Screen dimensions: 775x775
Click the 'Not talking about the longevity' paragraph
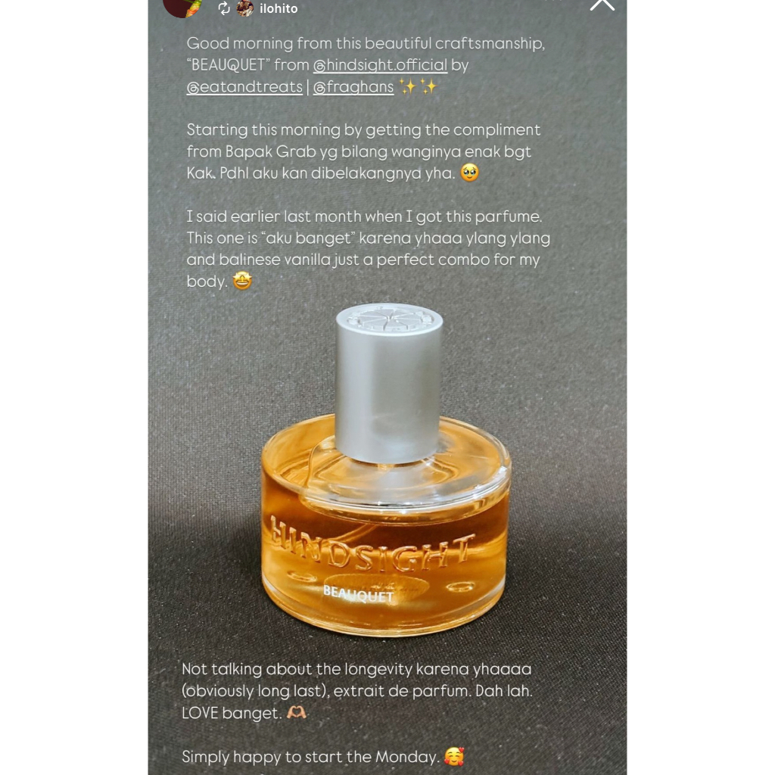point(357,690)
